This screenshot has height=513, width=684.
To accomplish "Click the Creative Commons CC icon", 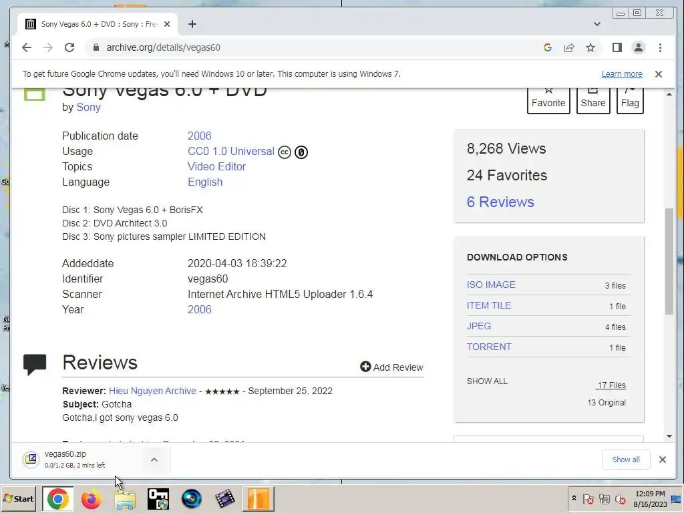I will (285, 152).
